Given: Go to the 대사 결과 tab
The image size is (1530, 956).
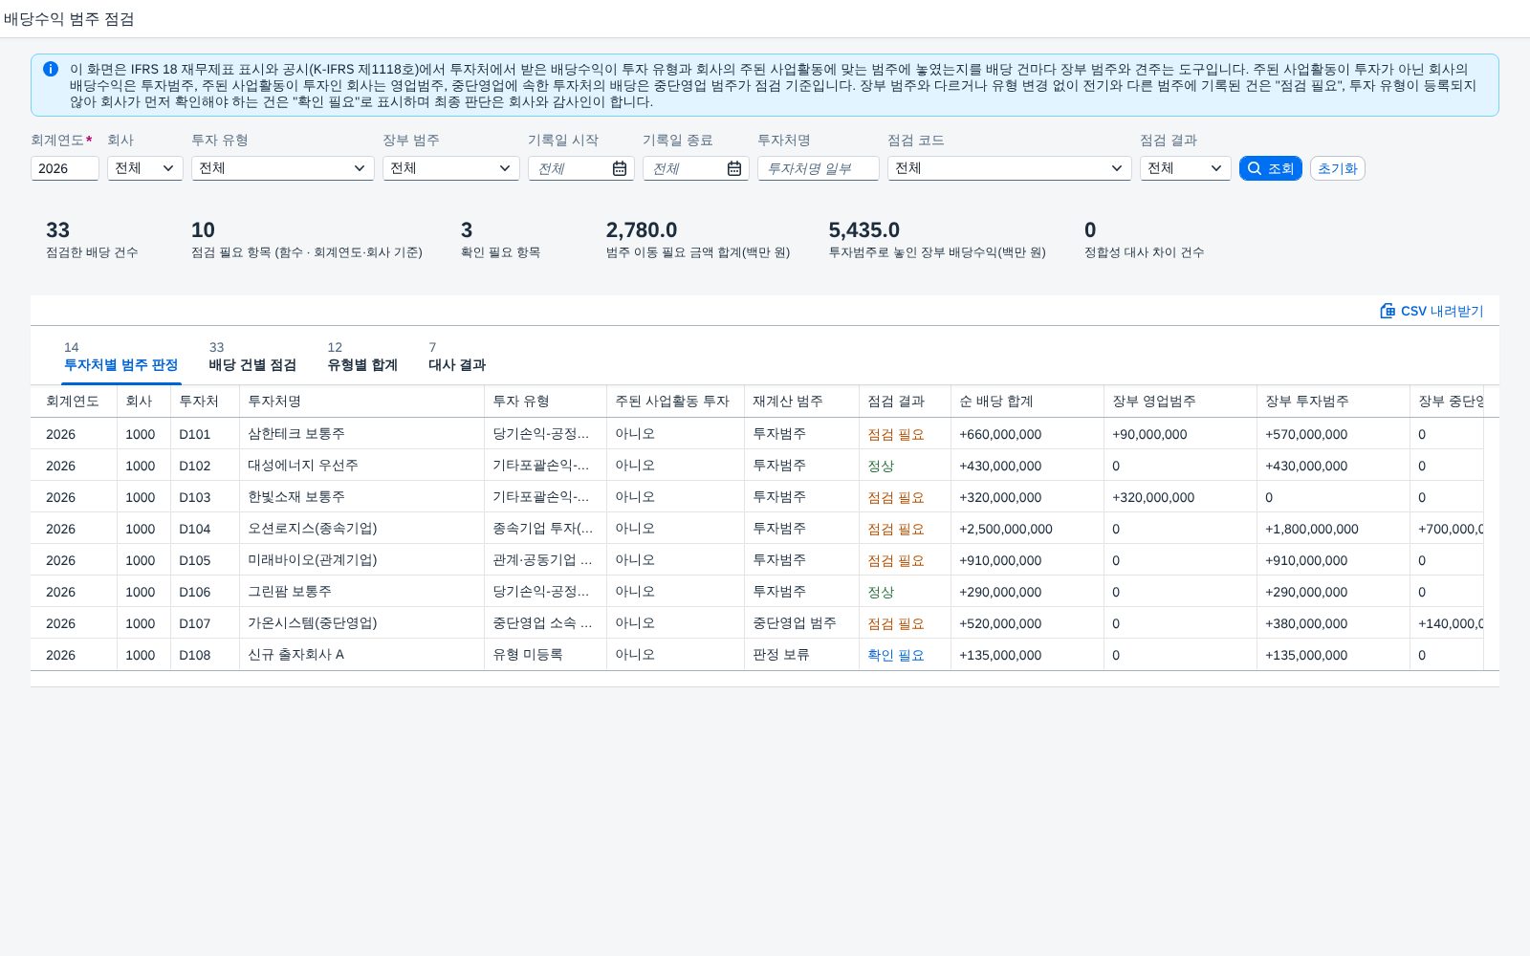Looking at the screenshot, I should 457,357.
